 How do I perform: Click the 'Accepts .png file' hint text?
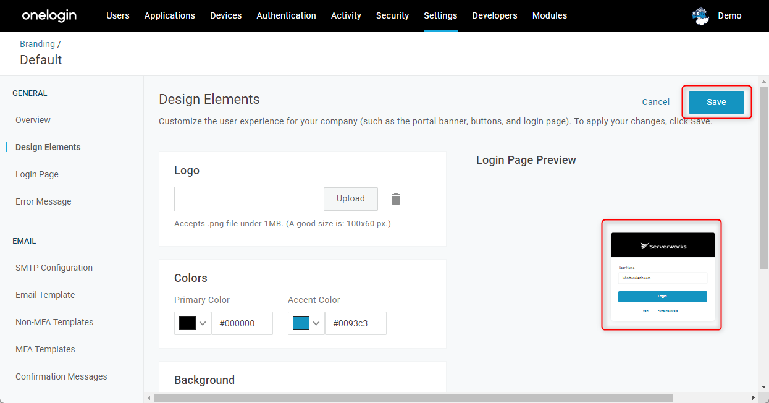(x=282, y=223)
